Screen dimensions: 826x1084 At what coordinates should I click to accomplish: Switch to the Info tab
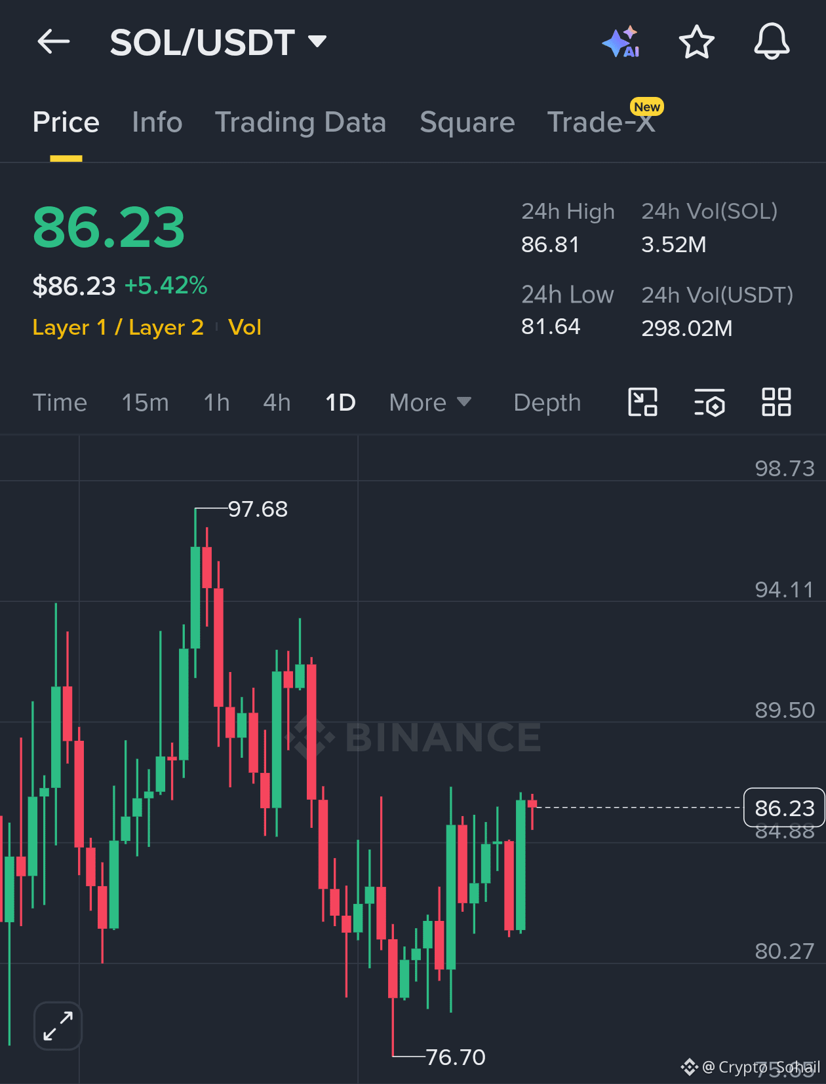coord(157,122)
